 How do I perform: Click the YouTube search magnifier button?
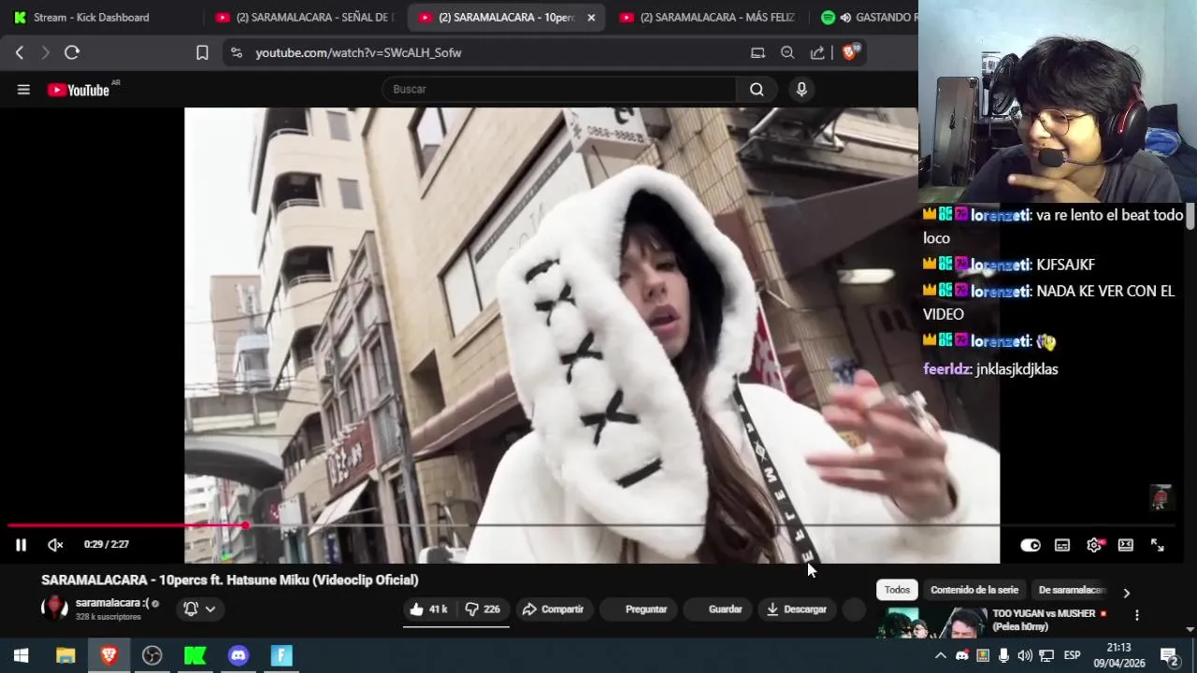[757, 90]
